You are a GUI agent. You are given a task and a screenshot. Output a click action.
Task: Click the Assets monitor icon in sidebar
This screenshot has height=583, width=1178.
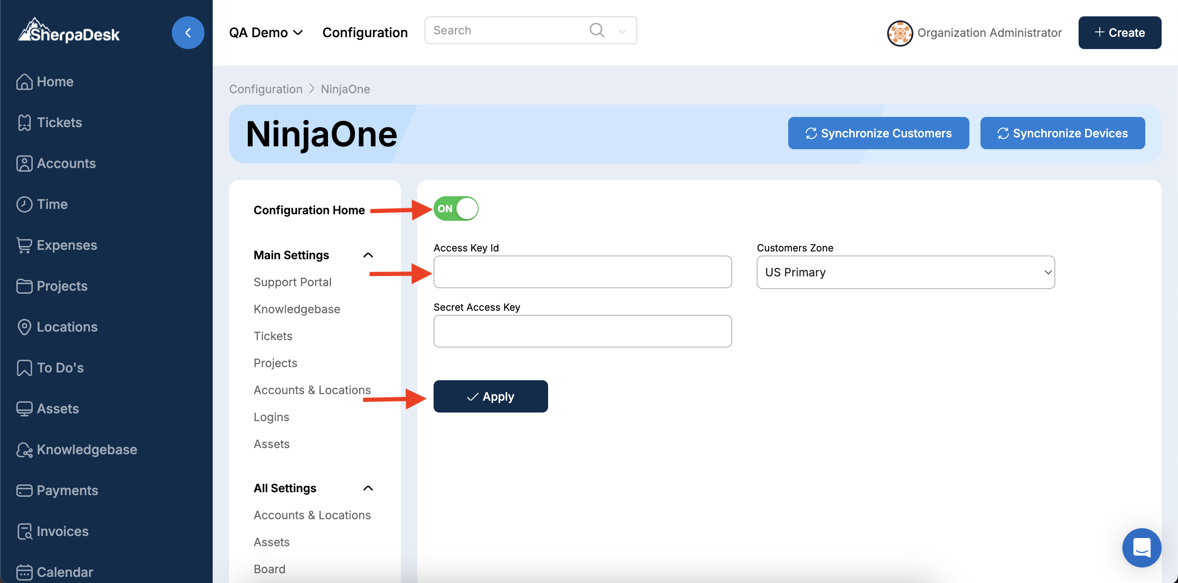[24, 409]
